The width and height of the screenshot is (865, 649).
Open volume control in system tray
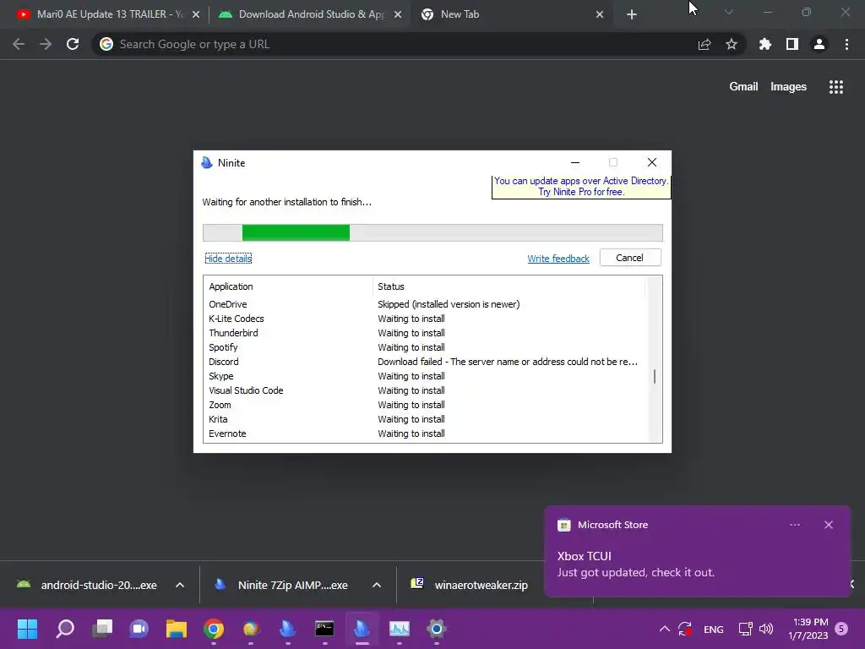click(766, 629)
